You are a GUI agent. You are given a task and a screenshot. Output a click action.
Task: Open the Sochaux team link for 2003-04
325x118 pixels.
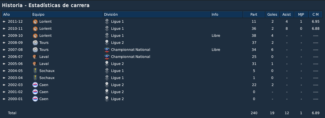tap(47, 78)
